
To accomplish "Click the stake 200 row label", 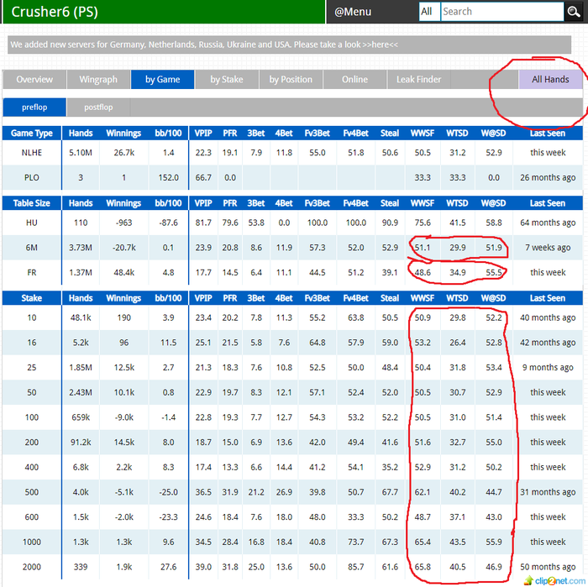I will 32,443.
